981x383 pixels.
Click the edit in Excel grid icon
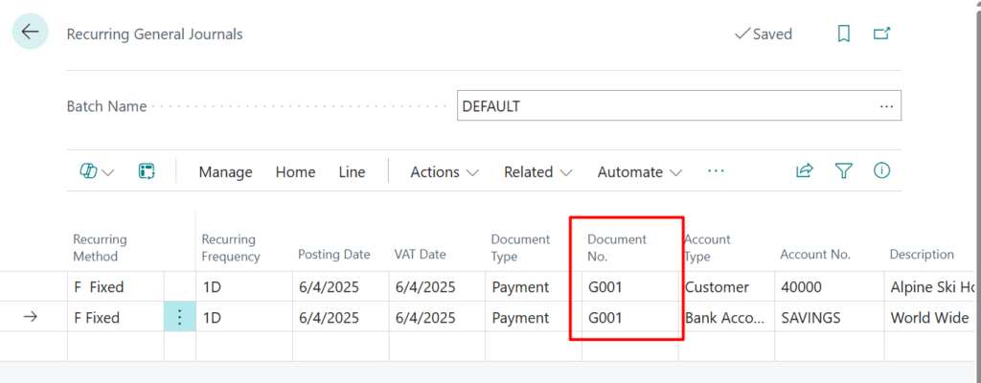pyautogui.click(x=147, y=171)
